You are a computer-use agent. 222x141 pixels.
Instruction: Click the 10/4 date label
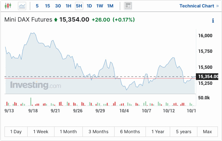(124, 110)
